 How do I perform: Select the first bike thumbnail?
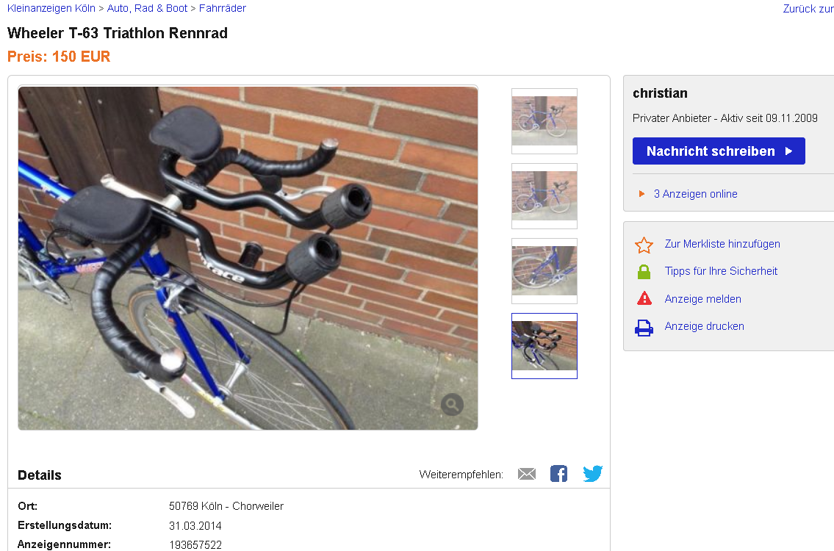pyautogui.click(x=544, y=120)
